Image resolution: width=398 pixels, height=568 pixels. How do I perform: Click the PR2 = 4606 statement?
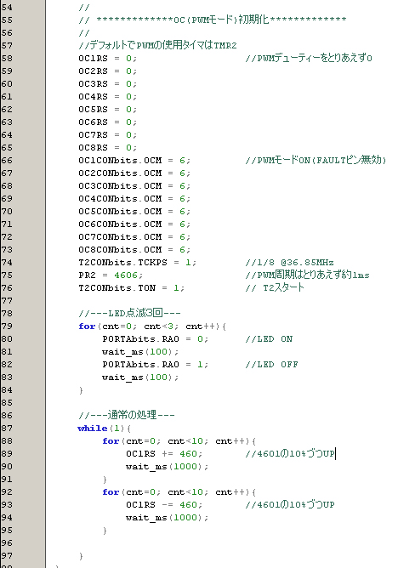pos(111,275)
